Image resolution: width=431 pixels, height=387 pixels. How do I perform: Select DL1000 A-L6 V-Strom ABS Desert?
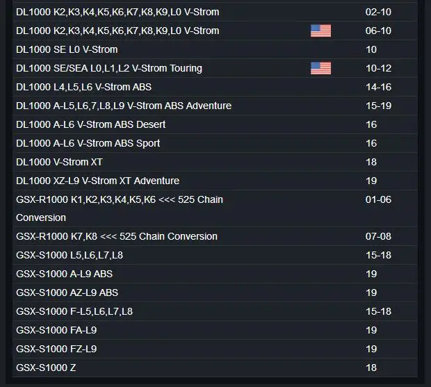(x=90, y=124)
